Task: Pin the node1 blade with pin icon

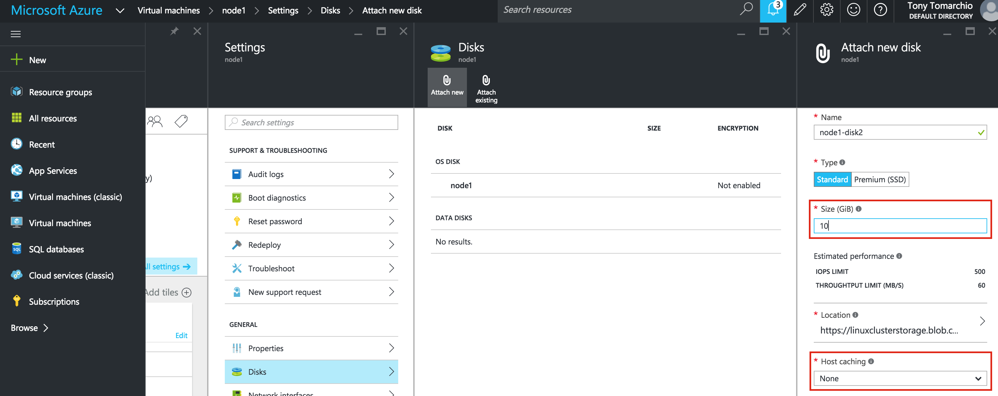Action: [174, 31]
